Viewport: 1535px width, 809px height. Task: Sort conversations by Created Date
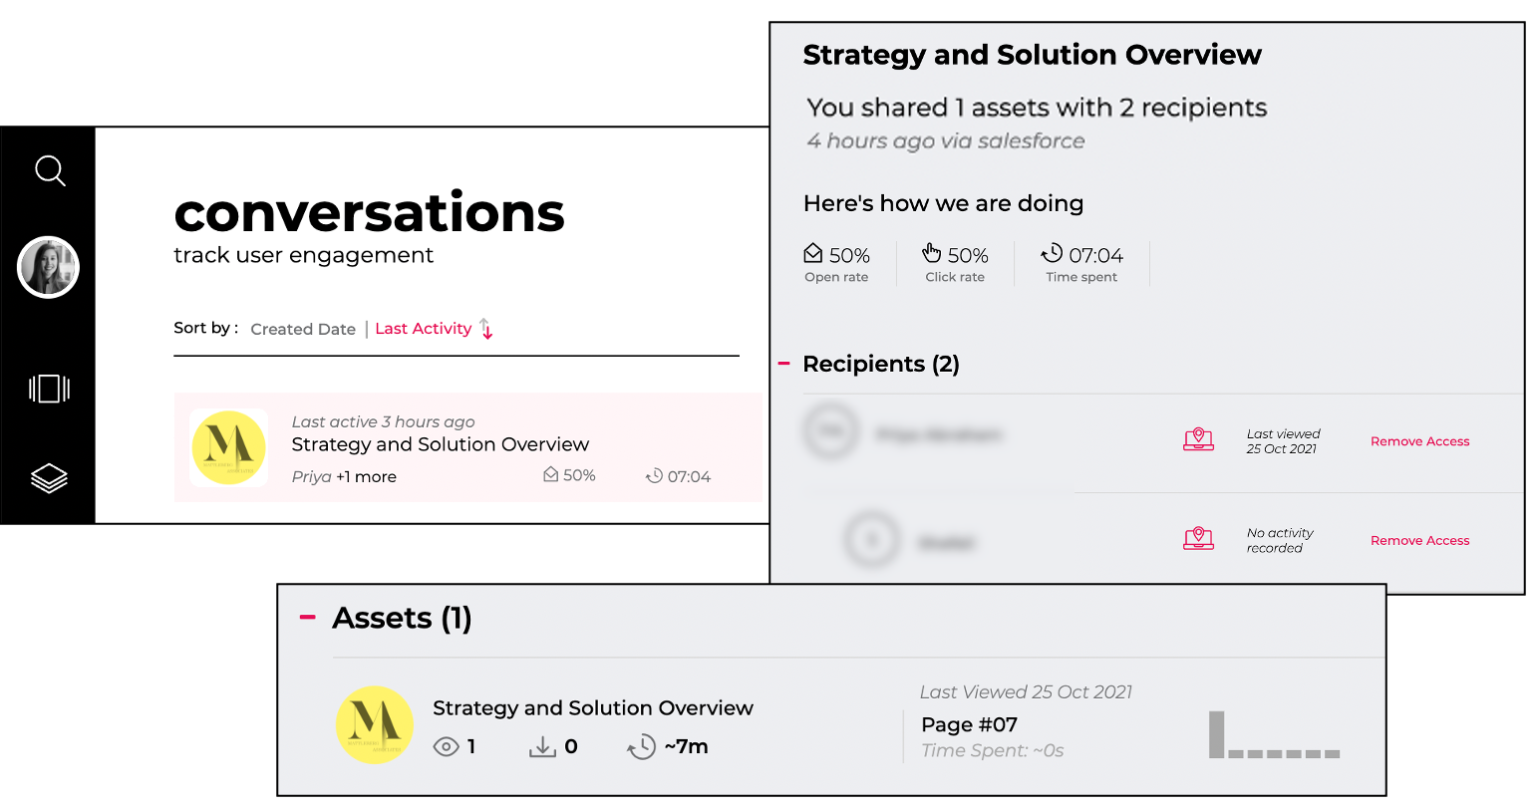[303, 329]
